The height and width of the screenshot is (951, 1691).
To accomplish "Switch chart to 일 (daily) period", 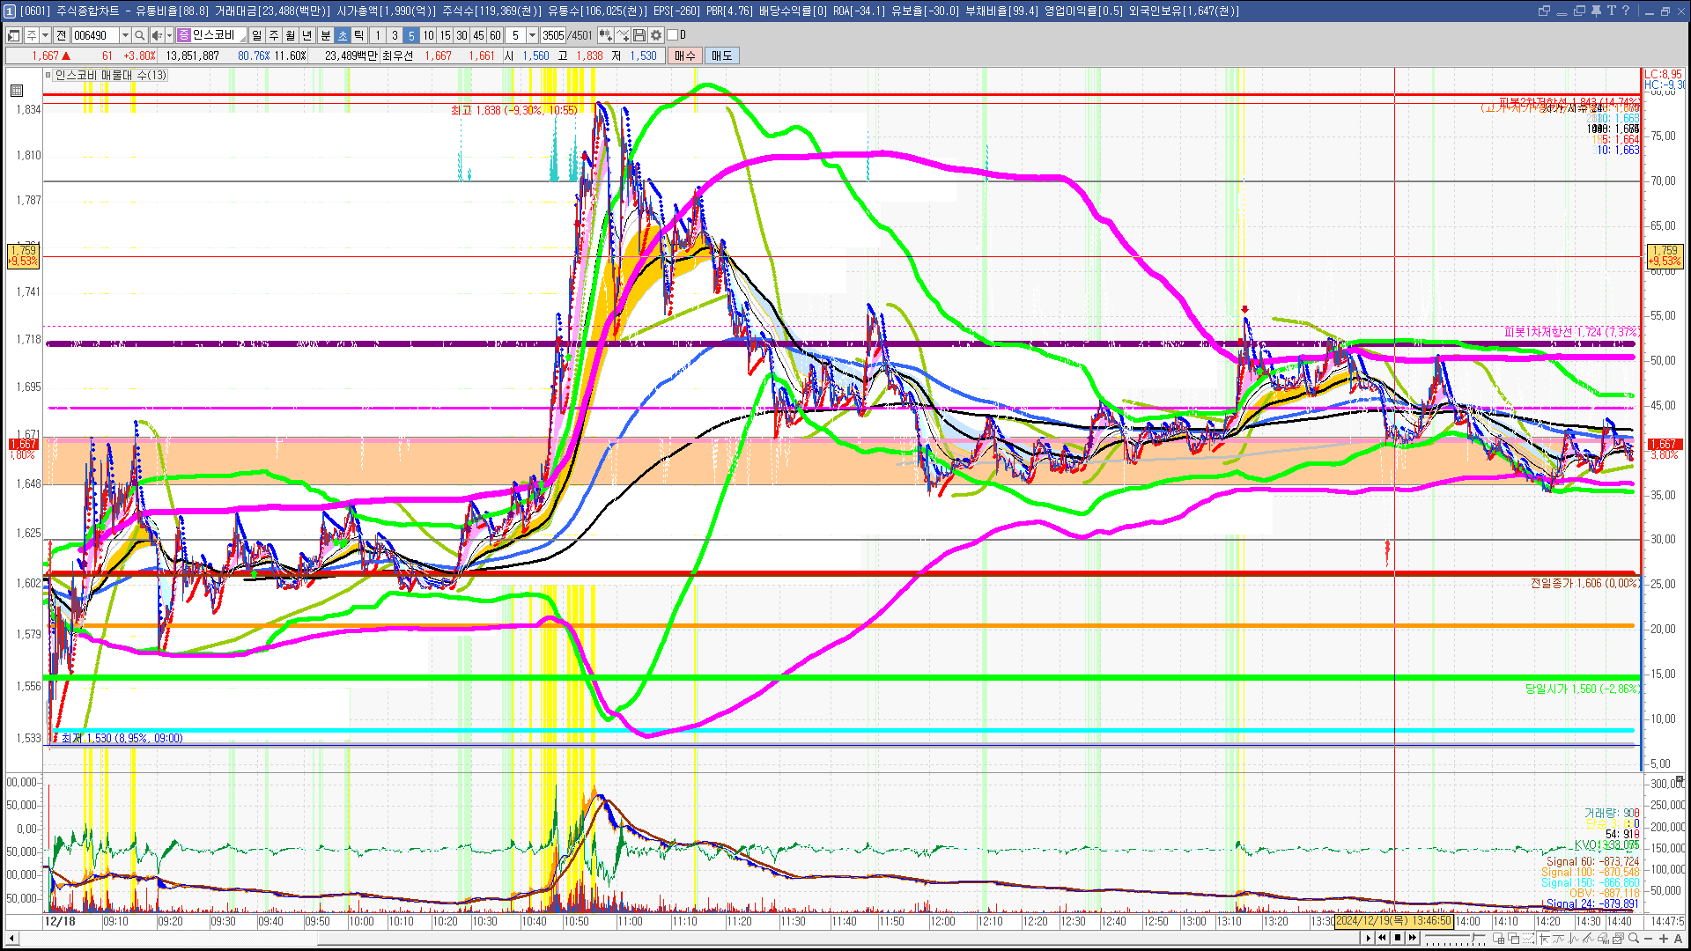I will click(x=256, y=35).
